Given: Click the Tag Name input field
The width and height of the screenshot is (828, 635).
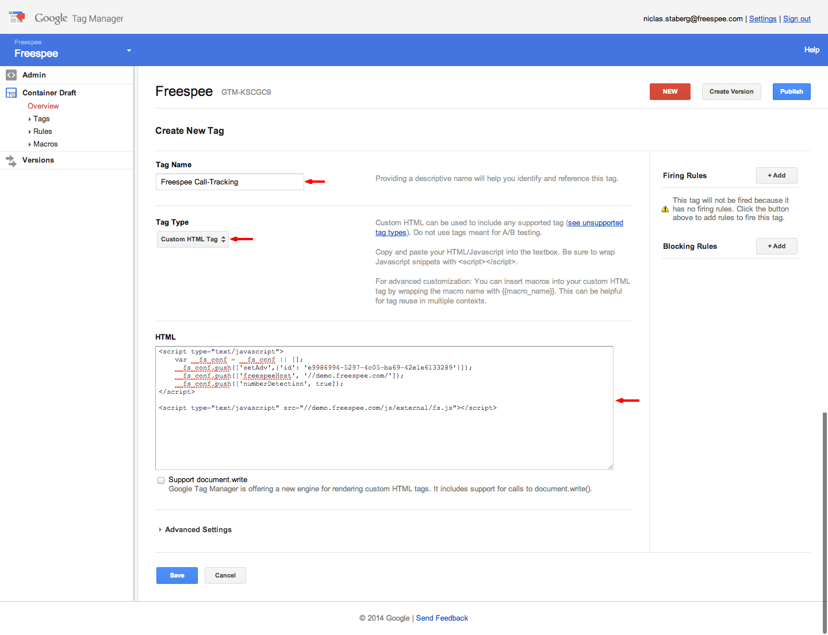Looking at the screenshot, I should click(229, 182).
